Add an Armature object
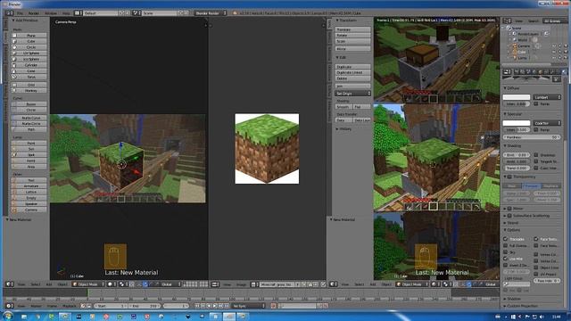 coord(29,186)
